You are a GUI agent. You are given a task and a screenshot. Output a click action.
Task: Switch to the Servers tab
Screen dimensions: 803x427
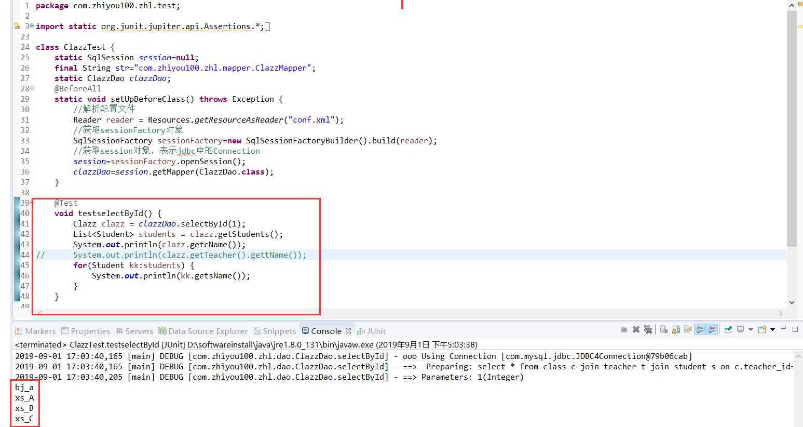[134, 331]
